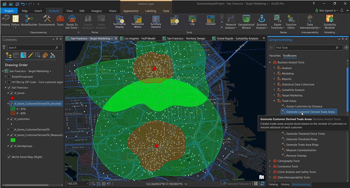Enable the HH Pen by ZIP Code layer
This screenshot has width=350, height=188.
click(x=9, y=82)
